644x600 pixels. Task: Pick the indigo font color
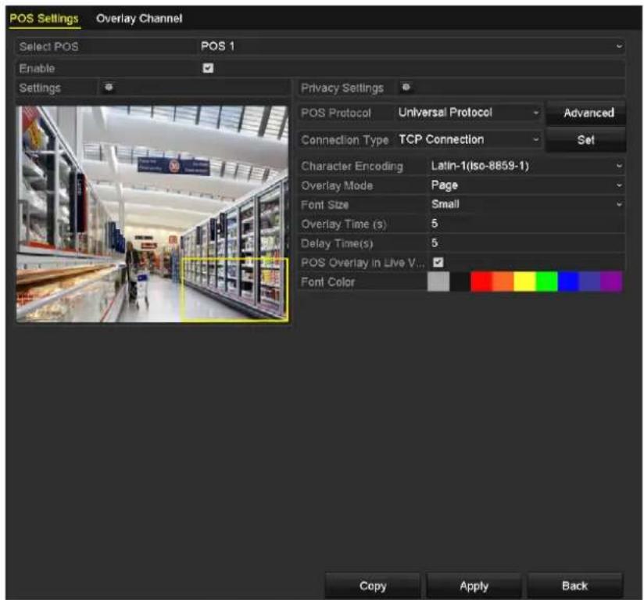[x=590, y=282]
